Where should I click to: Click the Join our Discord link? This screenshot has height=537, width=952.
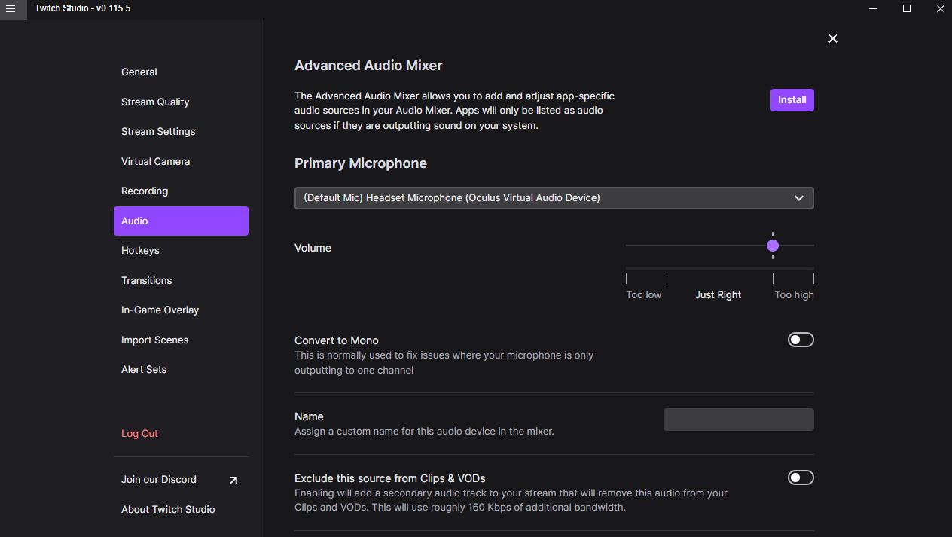(x=158, y=479)
